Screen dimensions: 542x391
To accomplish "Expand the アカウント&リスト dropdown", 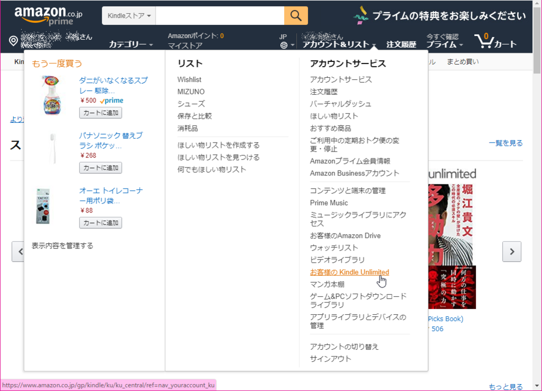I will (x=339, y=45).
